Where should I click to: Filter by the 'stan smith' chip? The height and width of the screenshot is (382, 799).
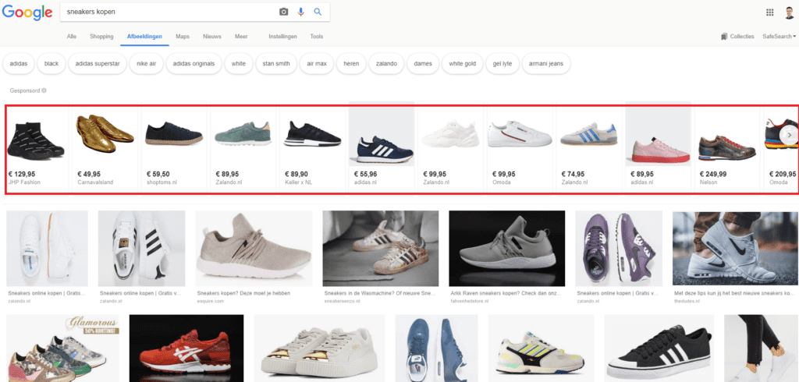coord(275,63)
